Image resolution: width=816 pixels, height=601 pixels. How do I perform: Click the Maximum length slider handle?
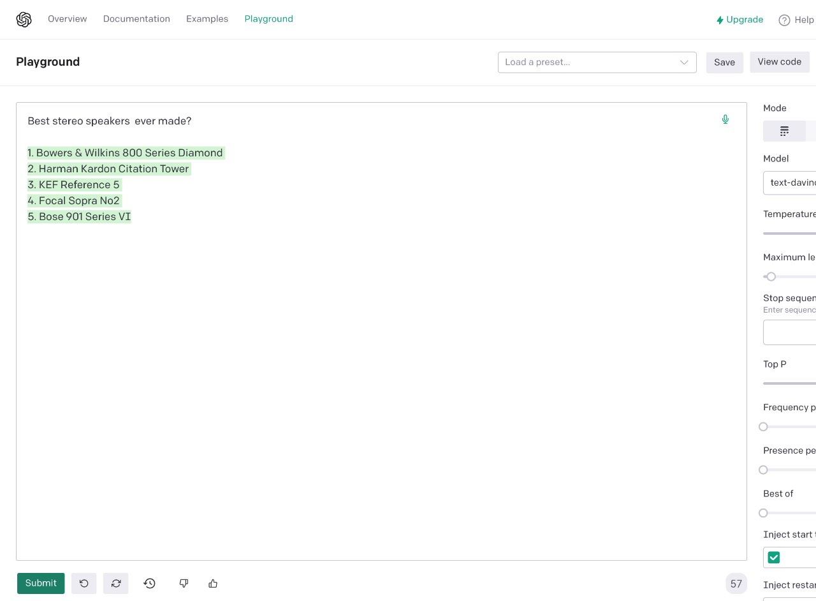[x=771, y=276]
